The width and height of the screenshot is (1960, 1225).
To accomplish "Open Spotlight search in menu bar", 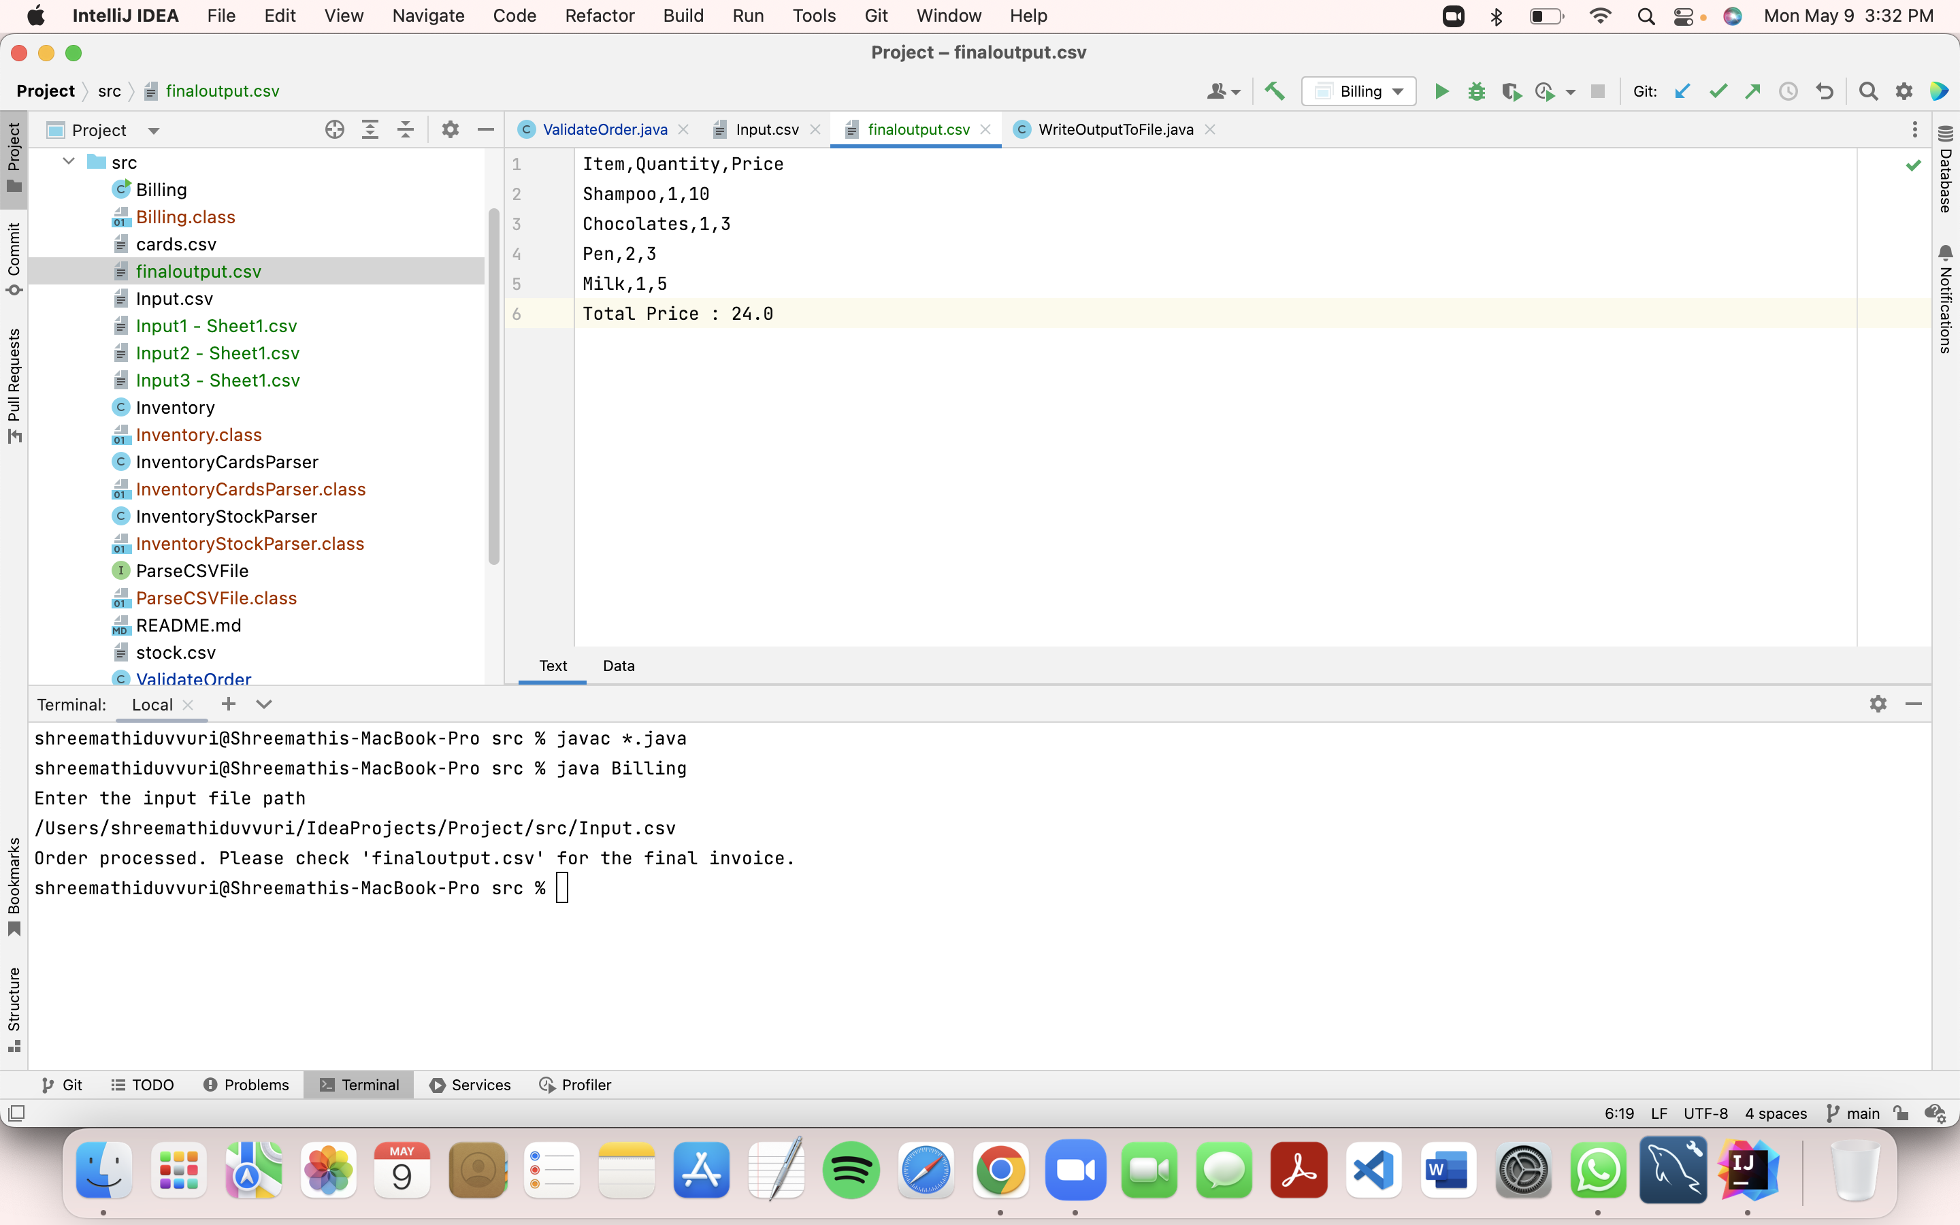I will pyautogui.click(x=1645, y=16).
